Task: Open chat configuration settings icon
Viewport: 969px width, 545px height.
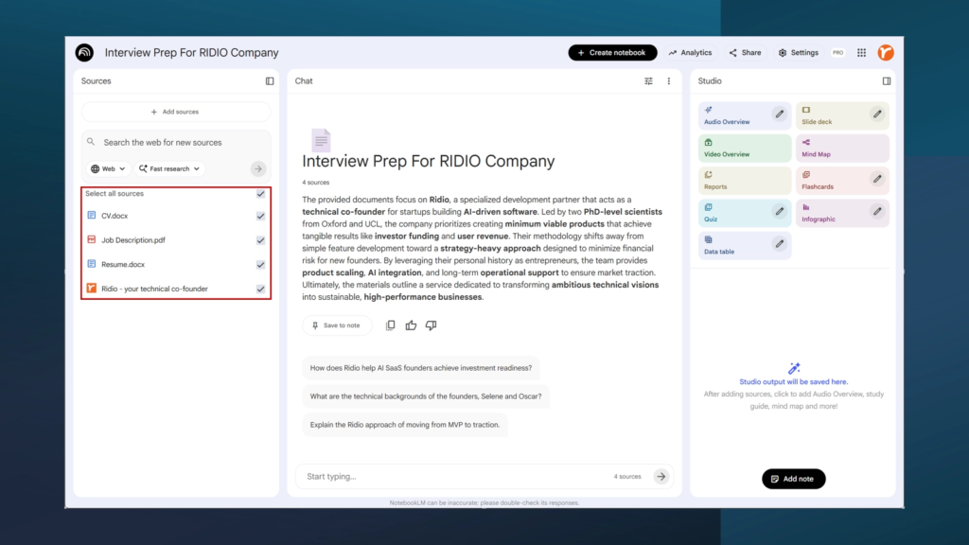Action: (648, 81)
